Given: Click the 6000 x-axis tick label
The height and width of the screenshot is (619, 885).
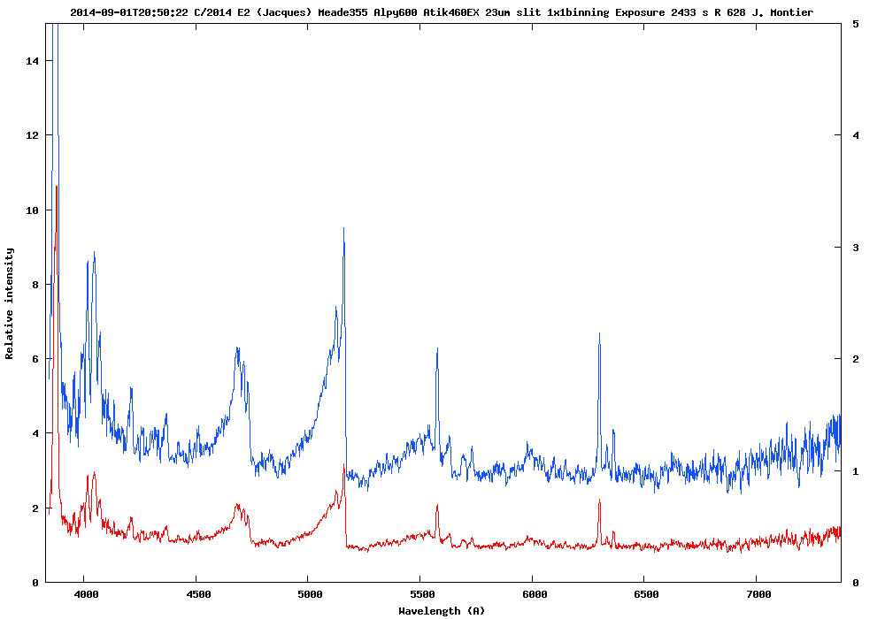Looking at the screenshot, I should click(534, 595).
